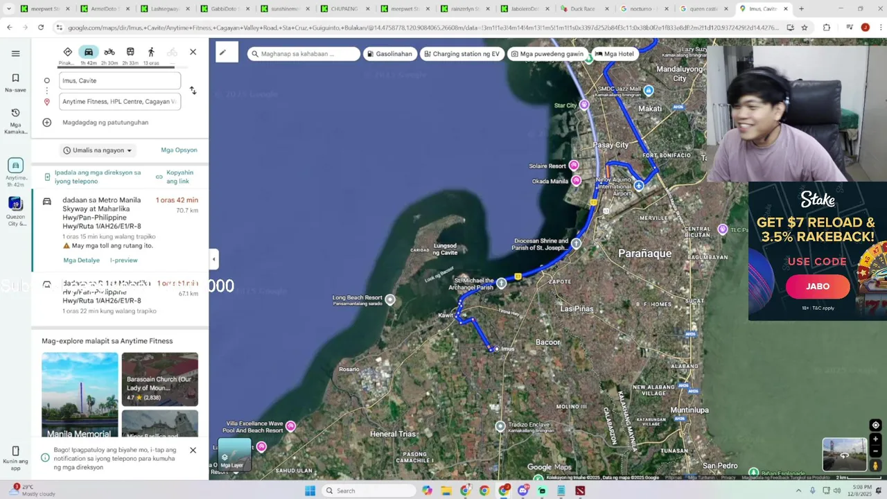
Task: Go back in browser history
Action: coord(9,27)
